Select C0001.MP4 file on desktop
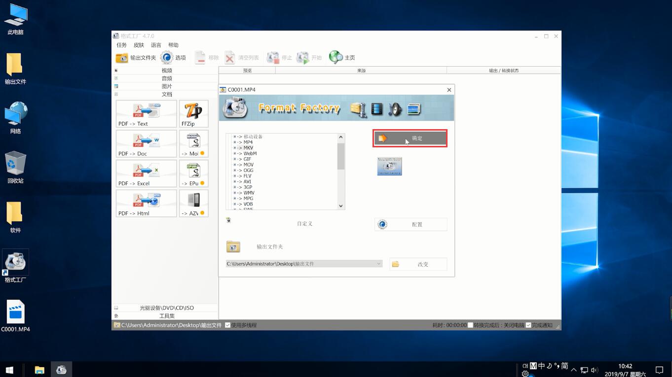 [x=15, y=316]
